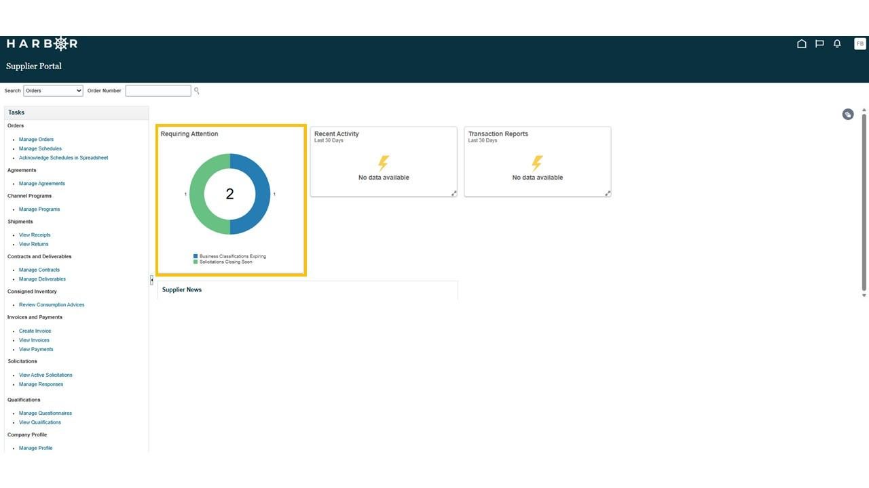The height and width of the screenshot is (488, 869).
Task: Open the Search category dropdown
Action: (x=53, y=91)
